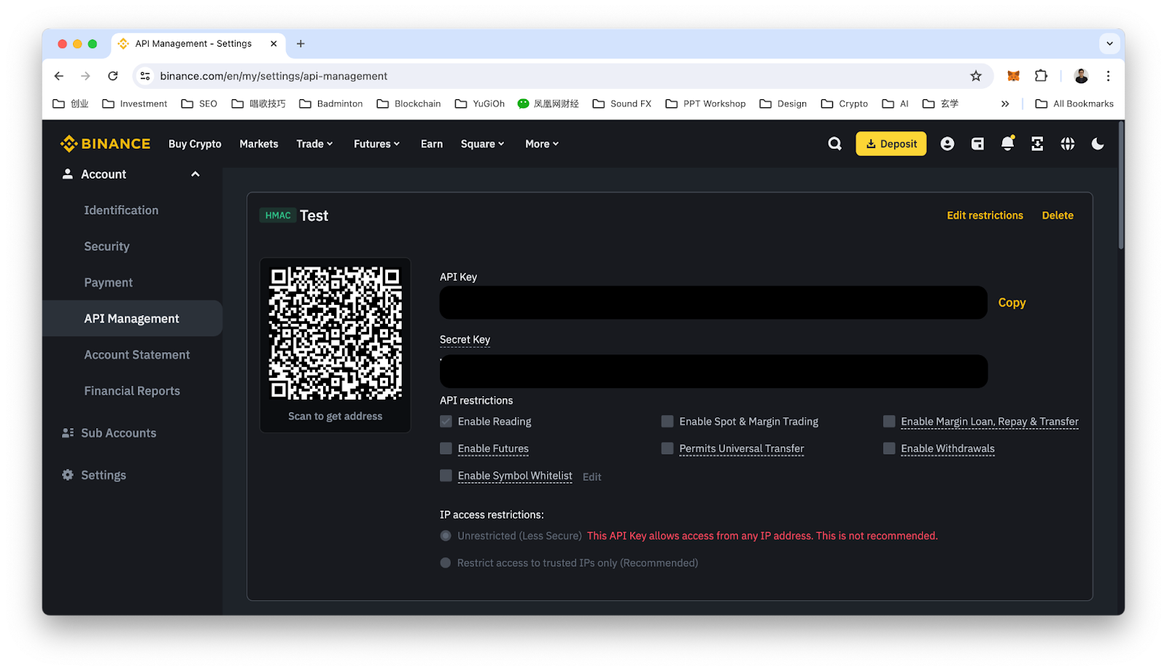Toggle the Enable Reading checkbox

(x=446, y=422)
